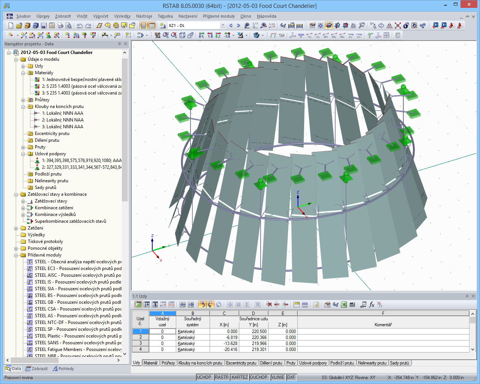480x384 pixels.
Task: Expand the Zatížení tree node
Action: coord(16,228)
